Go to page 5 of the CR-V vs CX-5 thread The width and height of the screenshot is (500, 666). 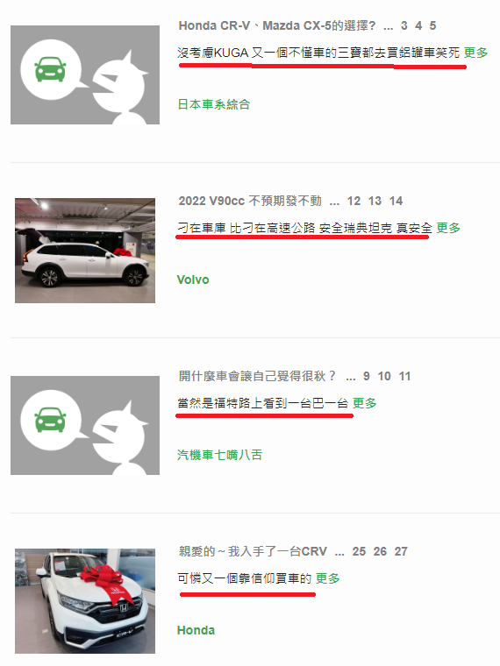432,26
